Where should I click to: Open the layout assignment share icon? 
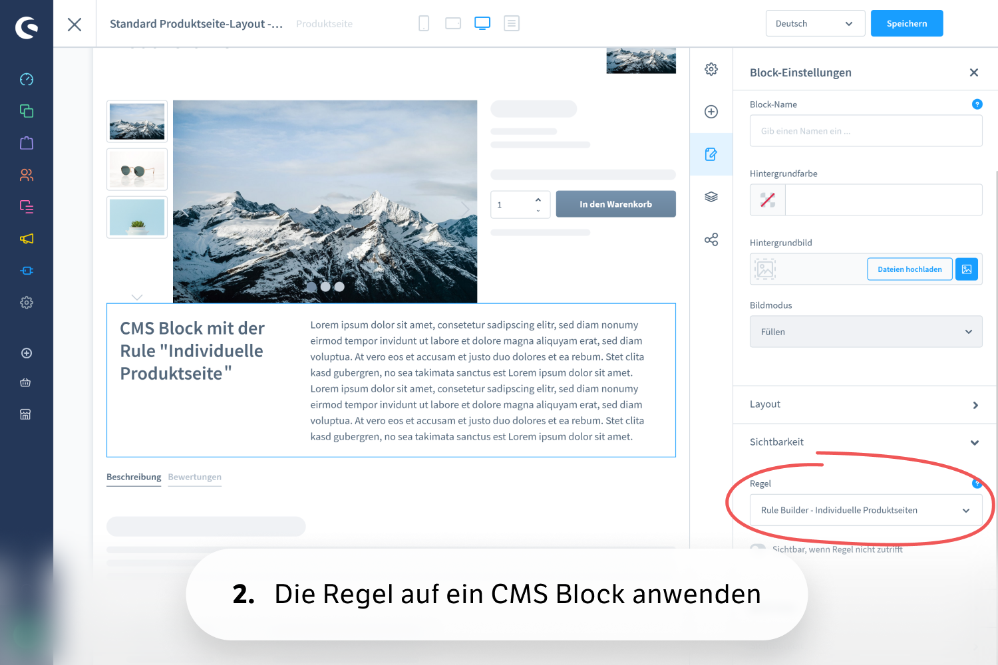coord(711,239)
